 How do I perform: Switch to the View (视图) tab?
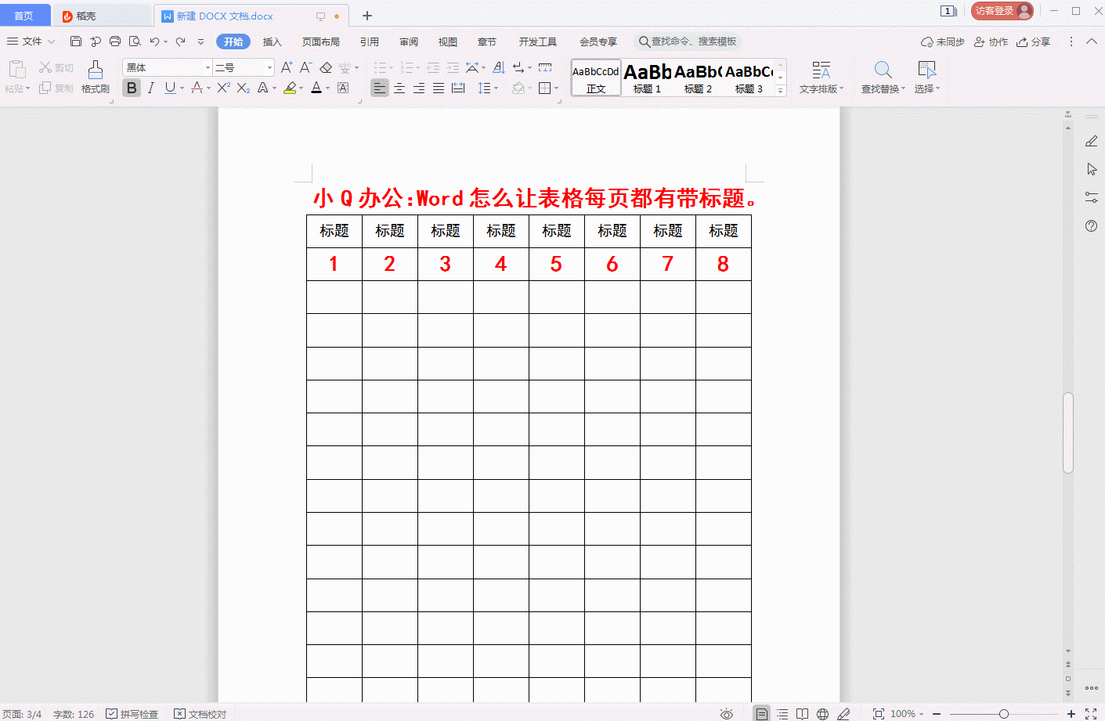click(x=448, y=41)
